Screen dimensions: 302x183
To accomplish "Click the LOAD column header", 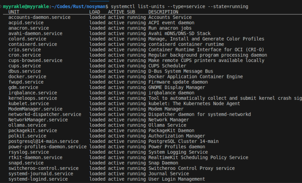I will click(x=95, y=12).
